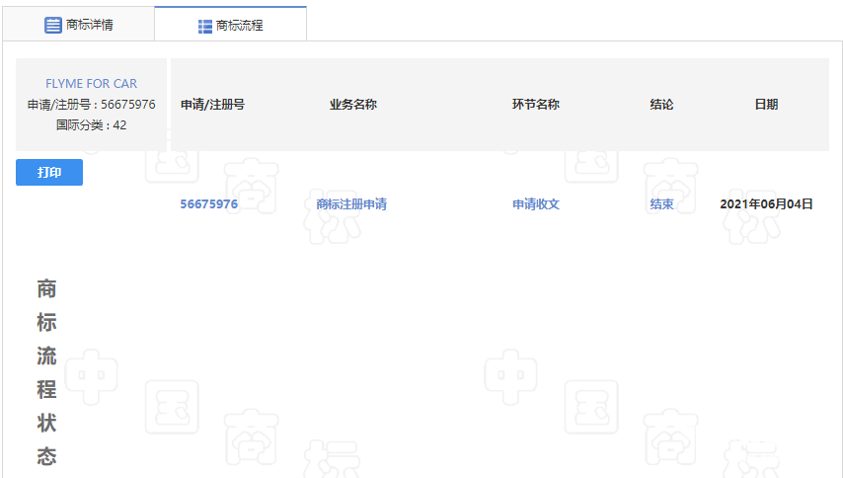Click the 商标流程 tab list icon
The image size is (843, 478).
[x=205, y=26]
